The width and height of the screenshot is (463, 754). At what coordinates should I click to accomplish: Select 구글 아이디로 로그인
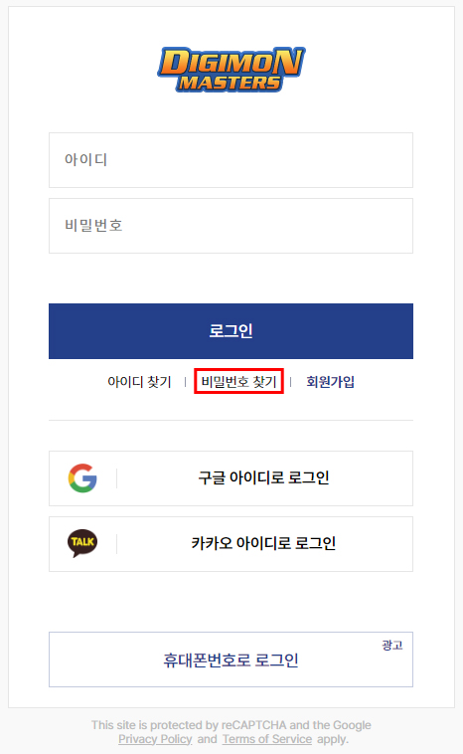231,478
